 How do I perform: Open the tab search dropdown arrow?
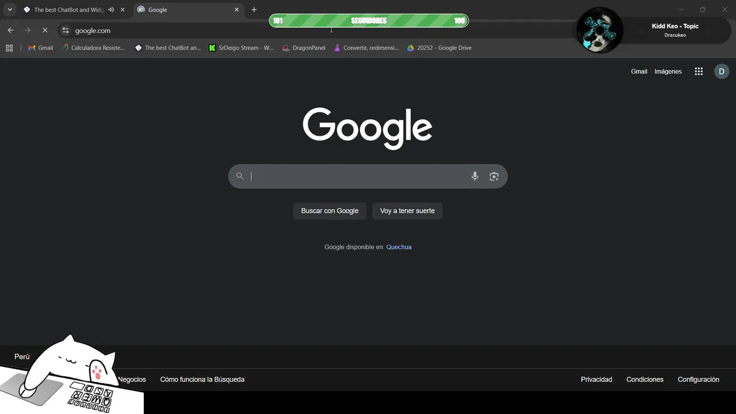(10, 10)
